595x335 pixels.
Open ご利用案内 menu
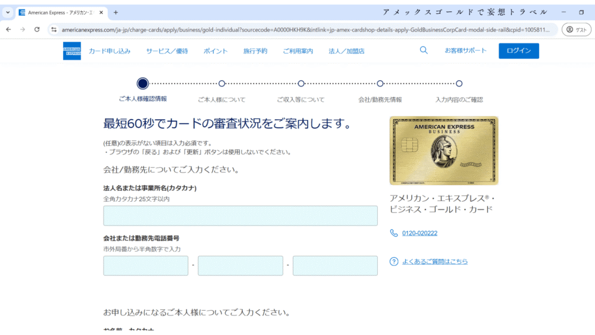(298, 51)
